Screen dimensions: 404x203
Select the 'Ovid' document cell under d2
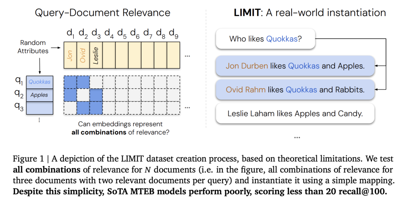point(83,56)
